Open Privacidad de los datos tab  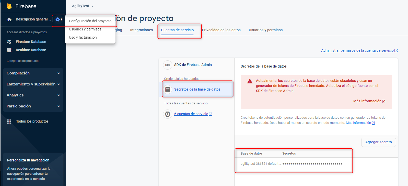pos(221,30)
